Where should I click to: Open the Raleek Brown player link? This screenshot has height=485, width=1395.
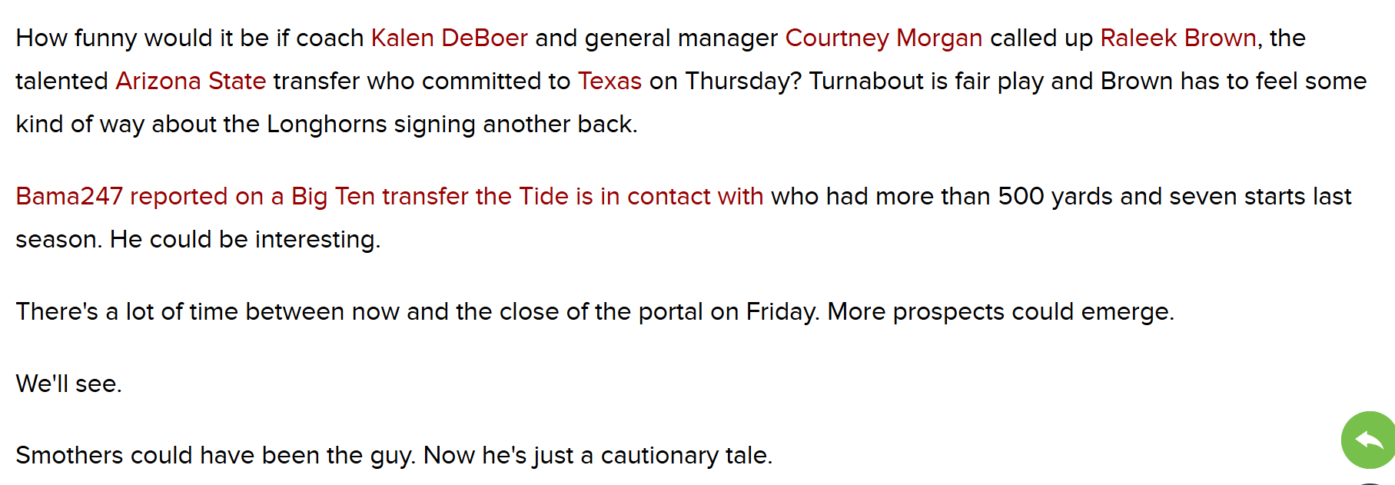(1177, 38)
